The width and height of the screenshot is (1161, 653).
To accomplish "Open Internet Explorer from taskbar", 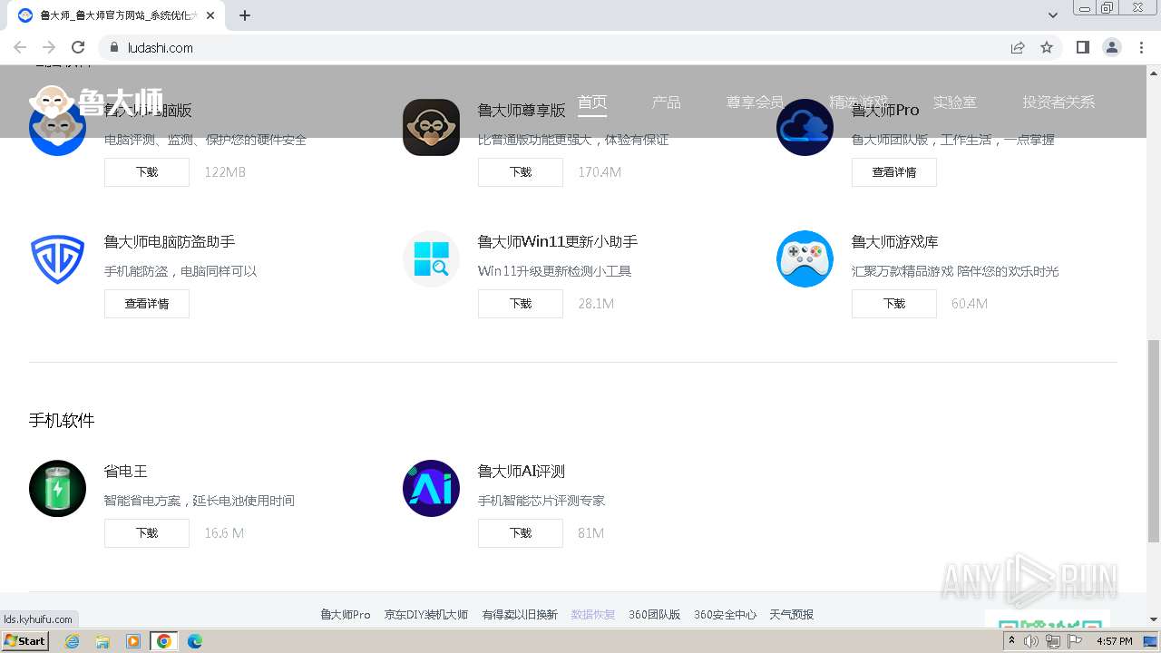I will point(72,641).
